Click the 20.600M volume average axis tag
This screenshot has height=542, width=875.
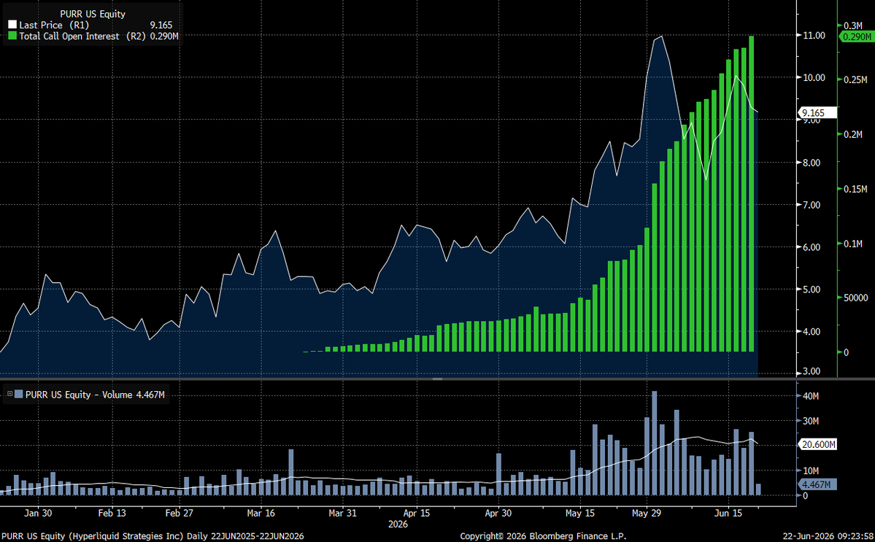click(x=818, y=444)
